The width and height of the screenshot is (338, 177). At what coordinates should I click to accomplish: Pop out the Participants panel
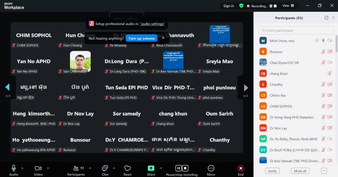tap(327, 18)
